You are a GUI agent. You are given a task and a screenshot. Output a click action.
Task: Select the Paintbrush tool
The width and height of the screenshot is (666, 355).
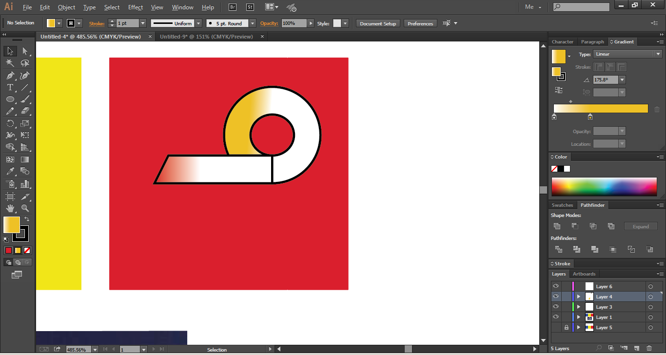[x=25, y=99]
